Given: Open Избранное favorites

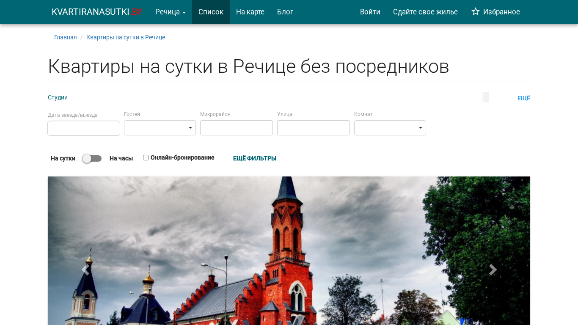Looking at the screenshot, I should 495,12.
